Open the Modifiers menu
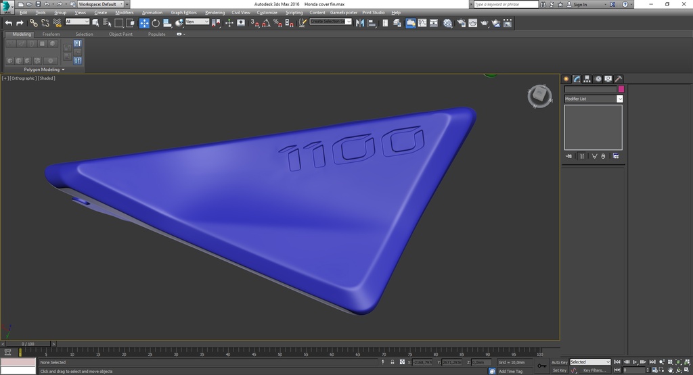This screenshot has height=375, width=693. (125, 12)
